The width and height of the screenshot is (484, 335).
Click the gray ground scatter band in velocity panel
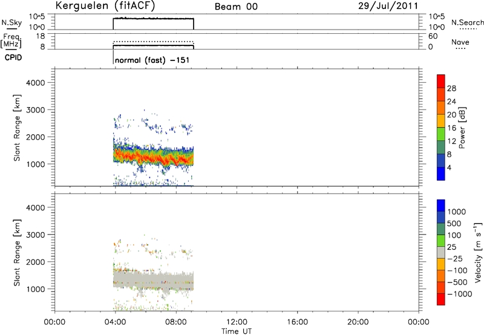154,280
